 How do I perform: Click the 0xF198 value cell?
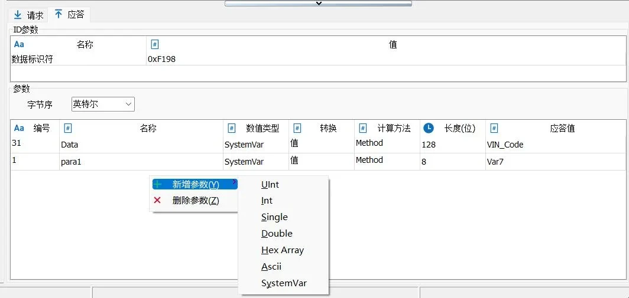point(386,59)
